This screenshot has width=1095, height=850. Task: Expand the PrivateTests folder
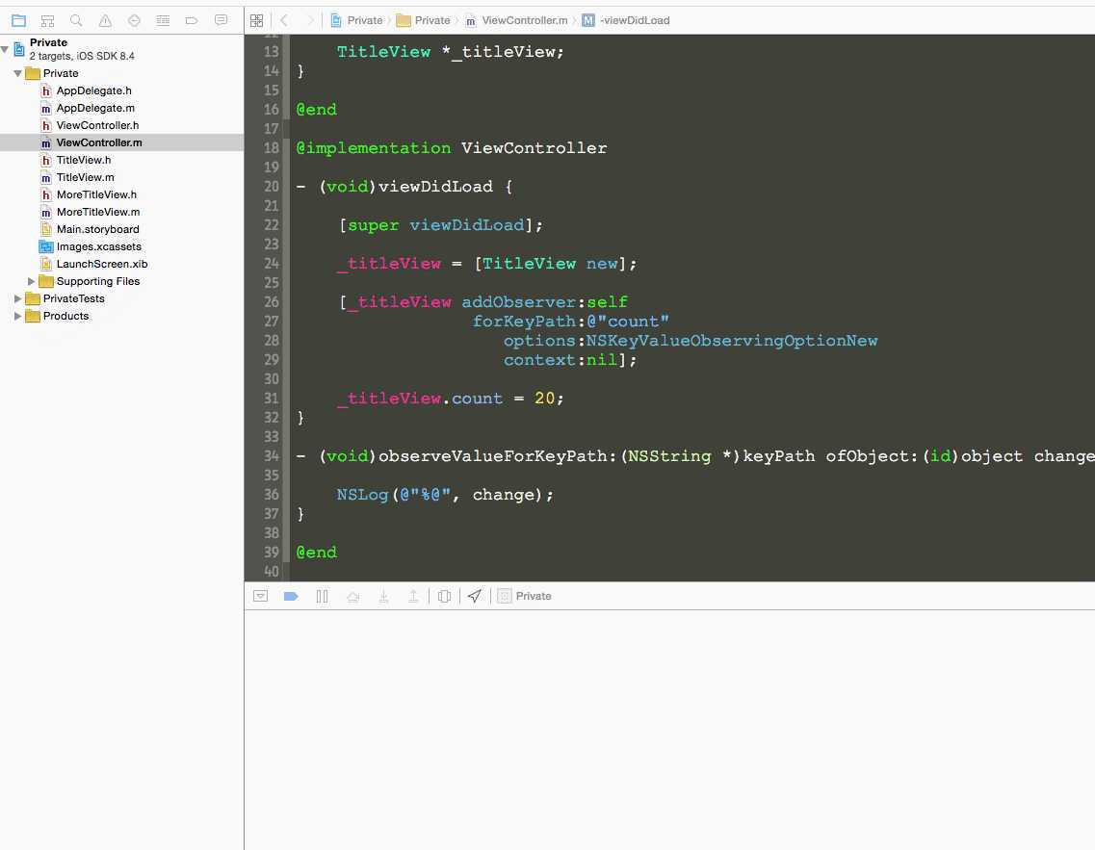pyautogui.click(x=18, y=298)
